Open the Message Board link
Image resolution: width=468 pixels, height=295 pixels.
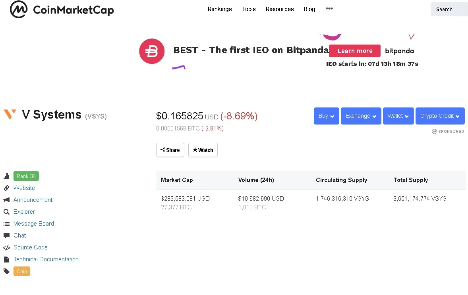click(34, 224)
